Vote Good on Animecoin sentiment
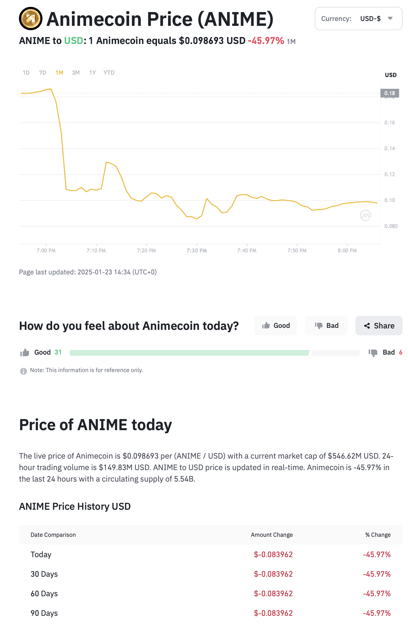 (x=275, y=326)
